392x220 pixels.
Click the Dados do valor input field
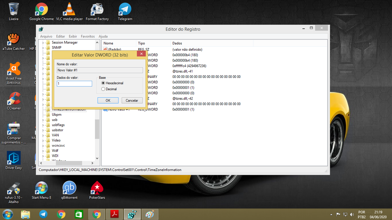point(74,84)
